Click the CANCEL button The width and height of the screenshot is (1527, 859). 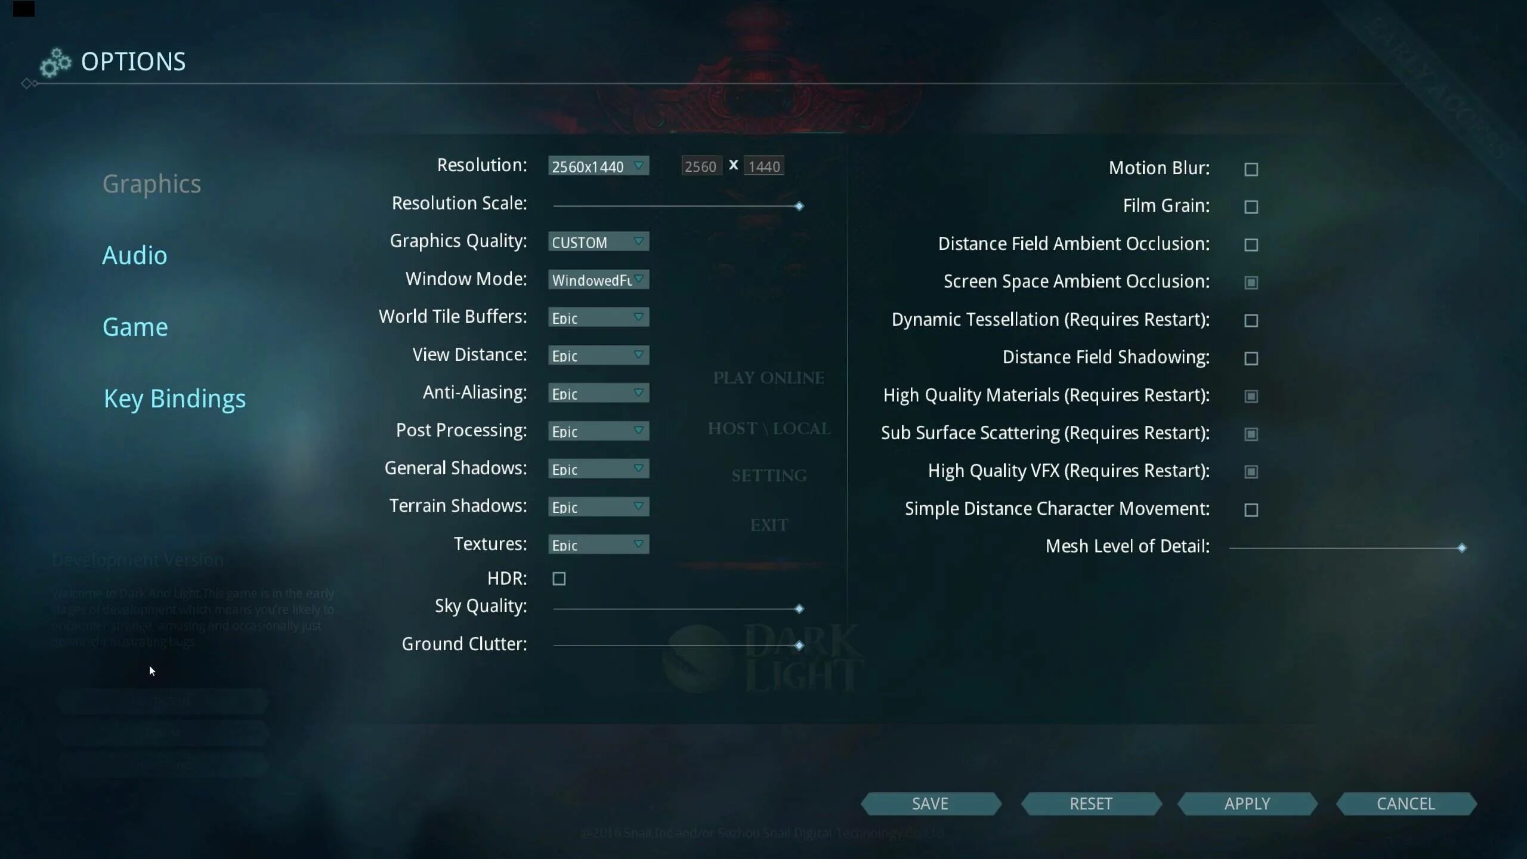[x=1407, y=802]
